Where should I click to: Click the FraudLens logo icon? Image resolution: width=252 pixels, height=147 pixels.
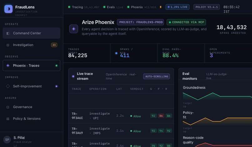(x=8, y=9)
